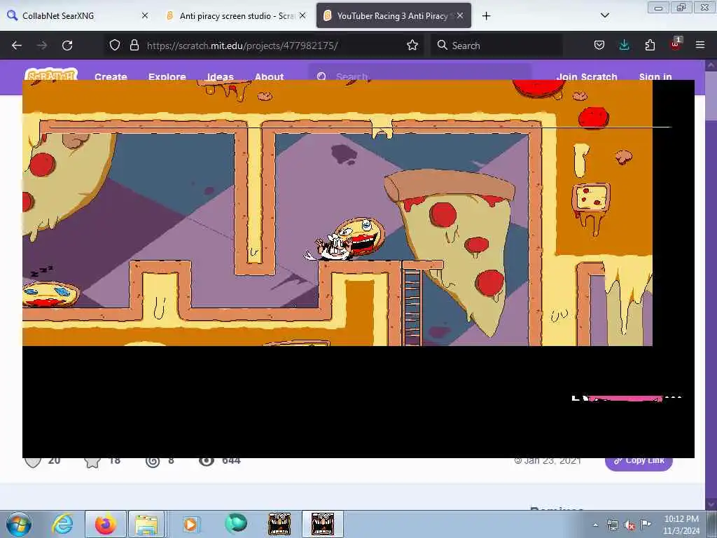View site security lock information
717x538 pixels.
(134, 45)
